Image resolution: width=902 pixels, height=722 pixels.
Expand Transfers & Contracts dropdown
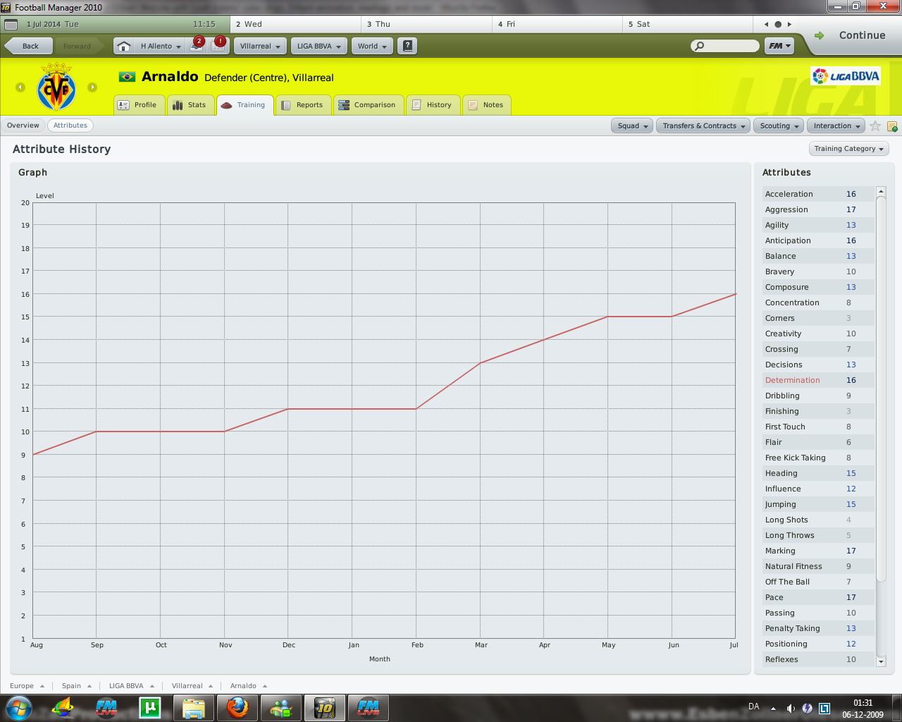point(703,126)
